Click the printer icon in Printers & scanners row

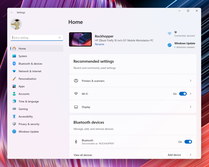(76, 81)
